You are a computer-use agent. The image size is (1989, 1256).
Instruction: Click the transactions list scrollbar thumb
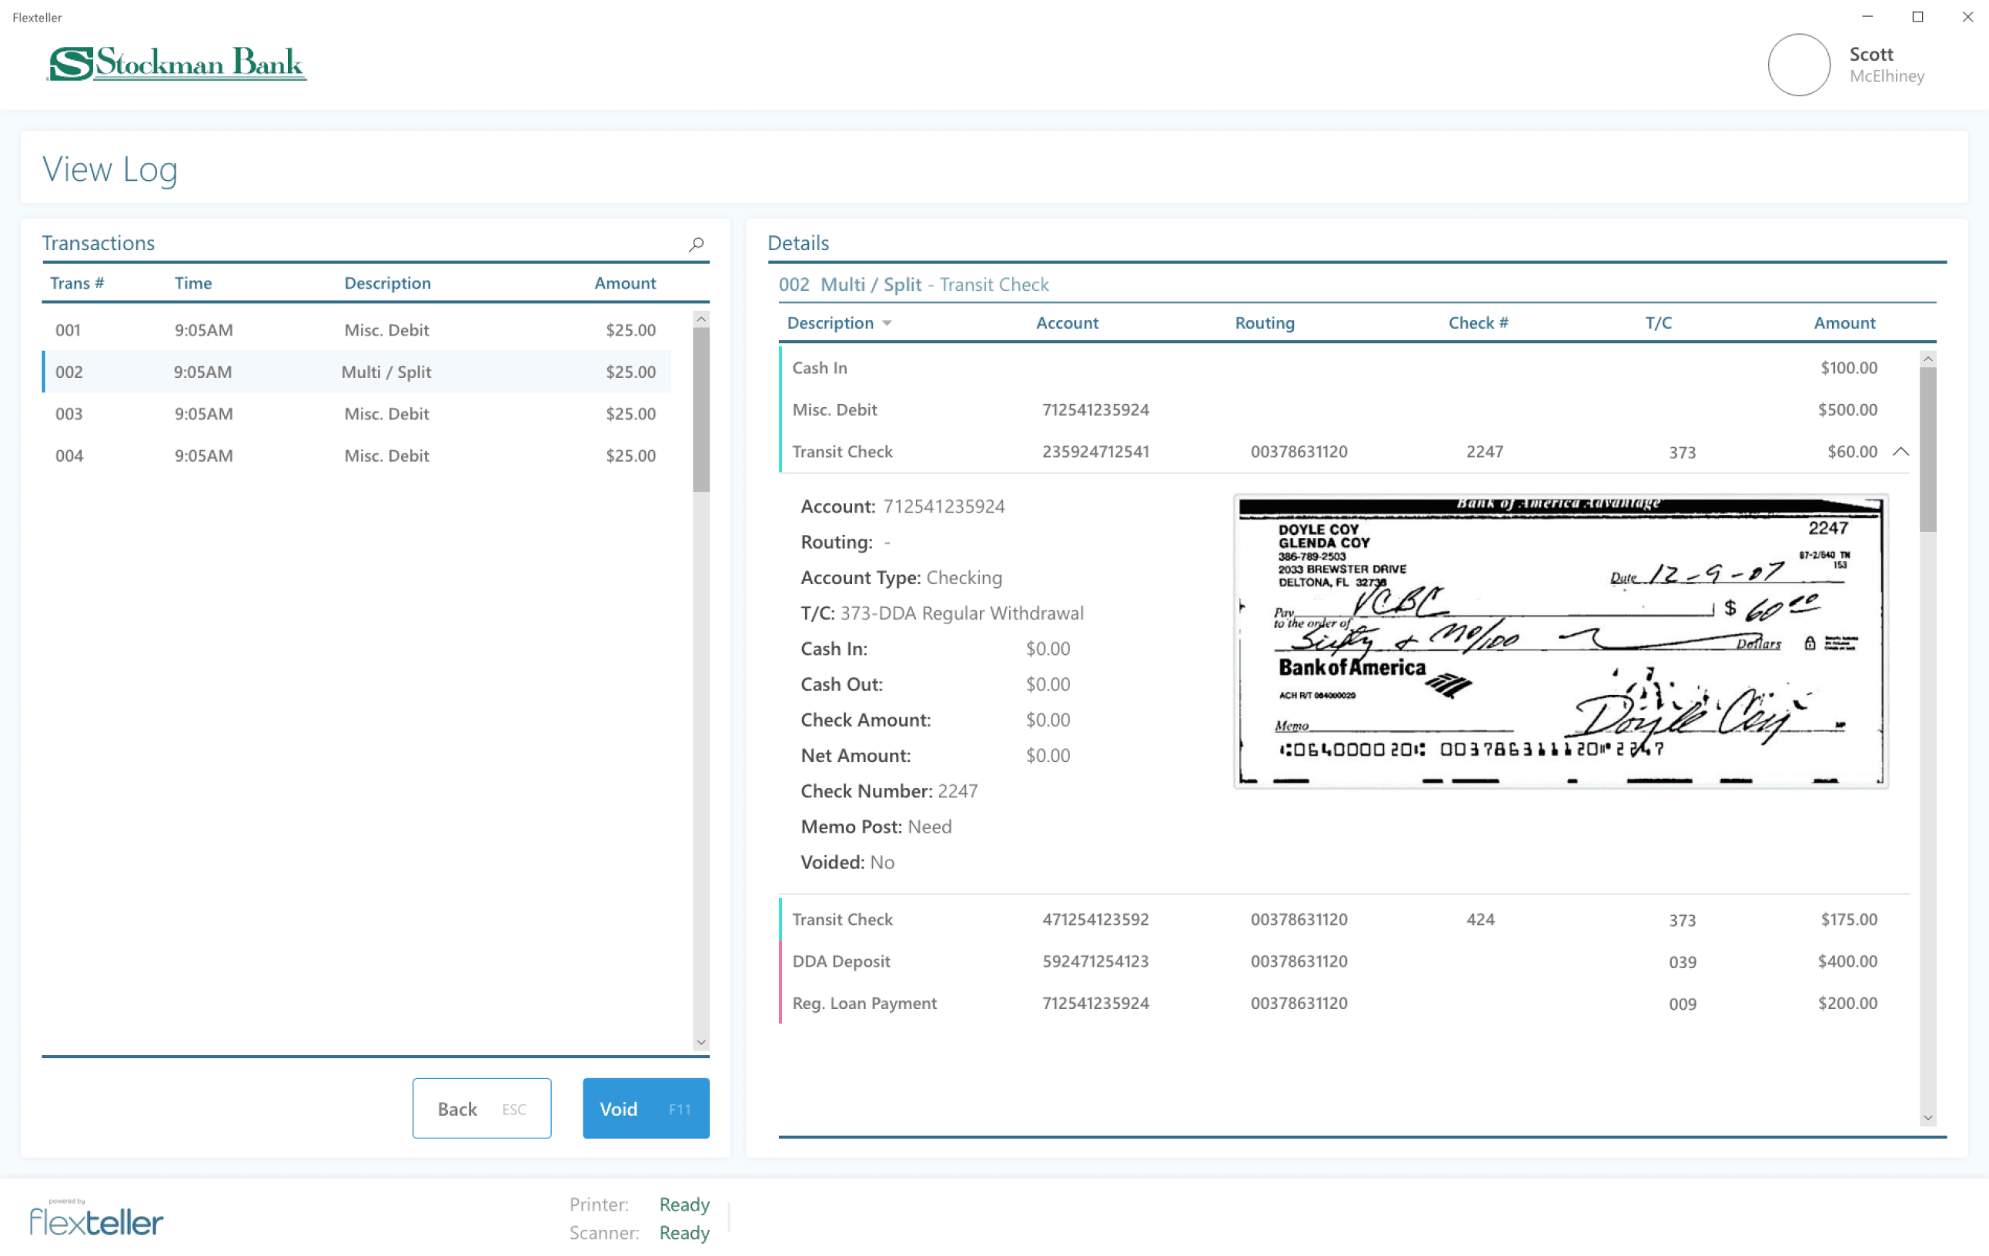[x=701, y=409]
